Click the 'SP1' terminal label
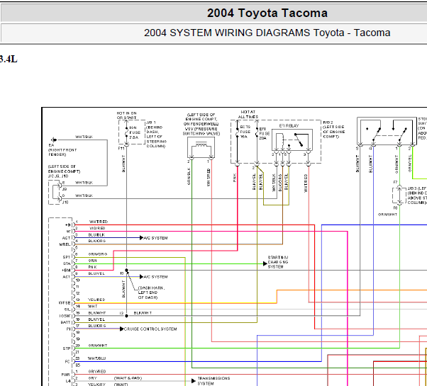Screen dimensions: 427x386 pyautogui.click(x=67, y=257)
